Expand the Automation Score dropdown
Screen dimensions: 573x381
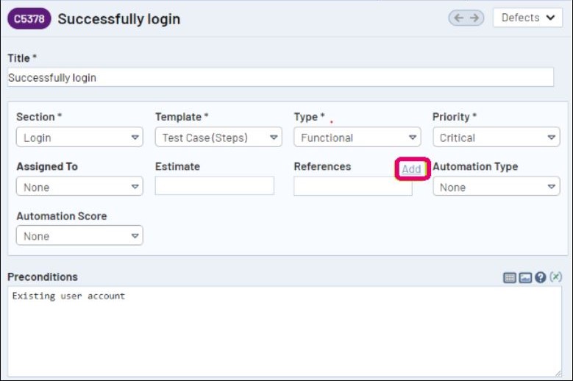click(79, 236)
